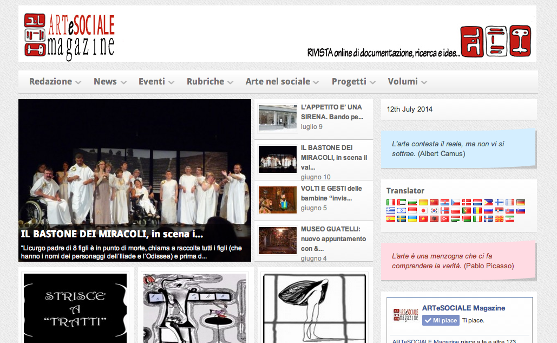The width and height of the screenshot is (557, 343).
Task: Open the News menu item
Action: point(109,82)
